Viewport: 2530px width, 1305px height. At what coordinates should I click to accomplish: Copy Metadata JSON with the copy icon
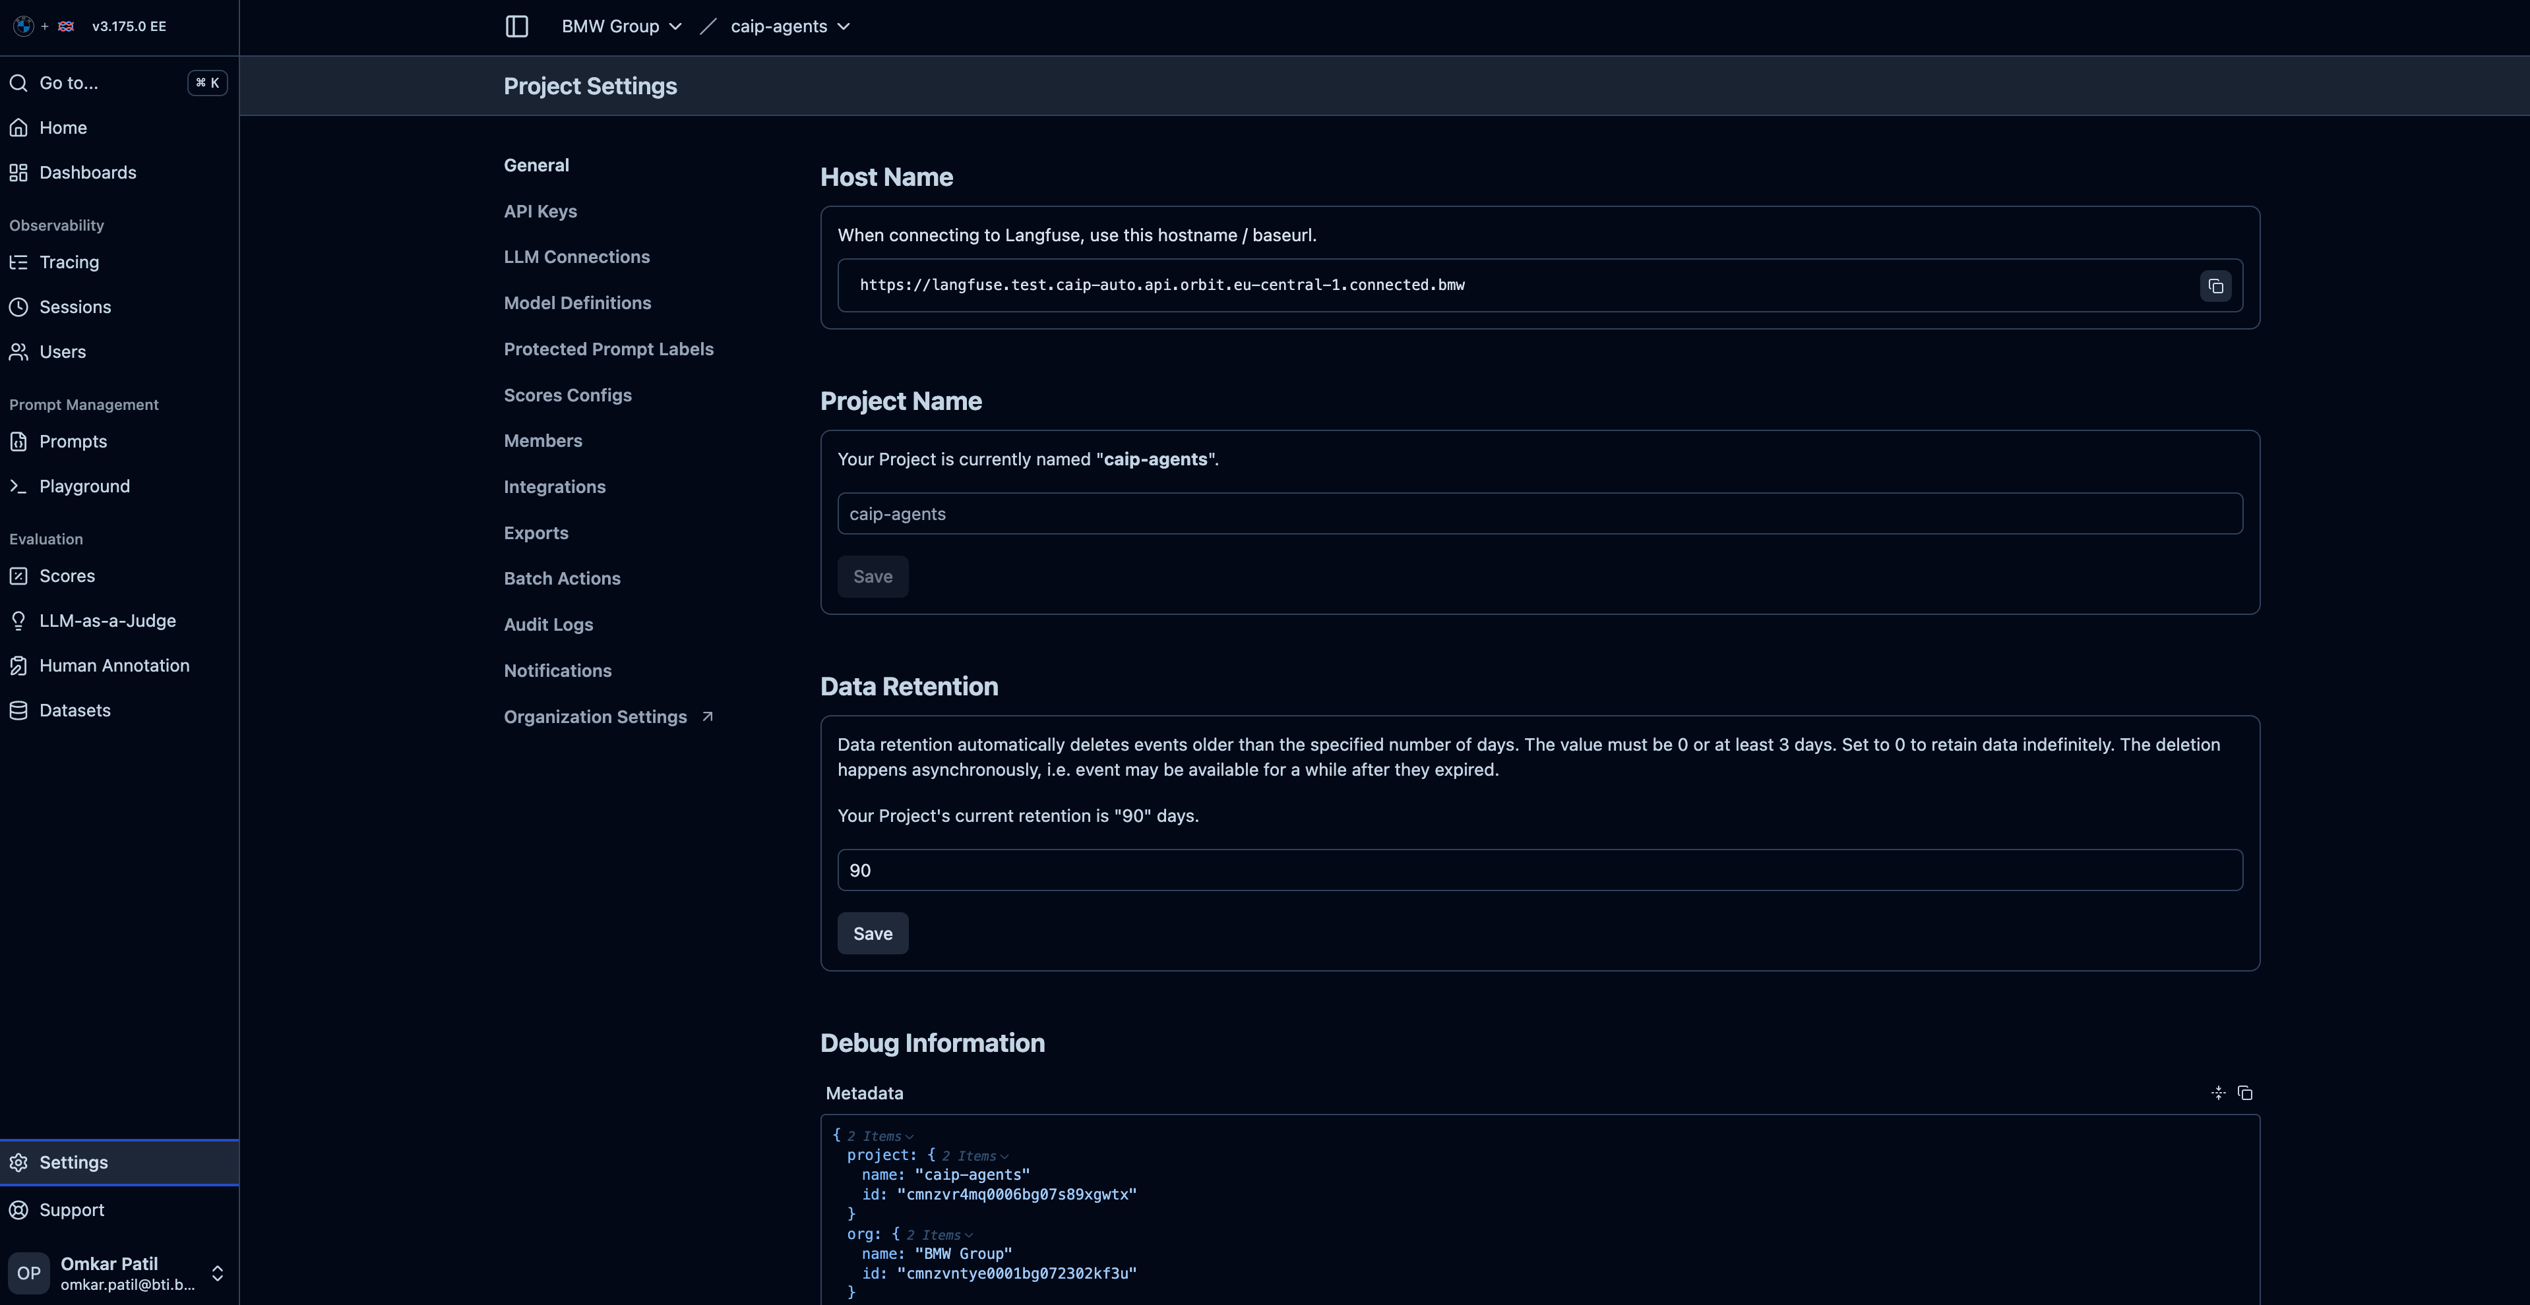click(x=2245, y=1093)
